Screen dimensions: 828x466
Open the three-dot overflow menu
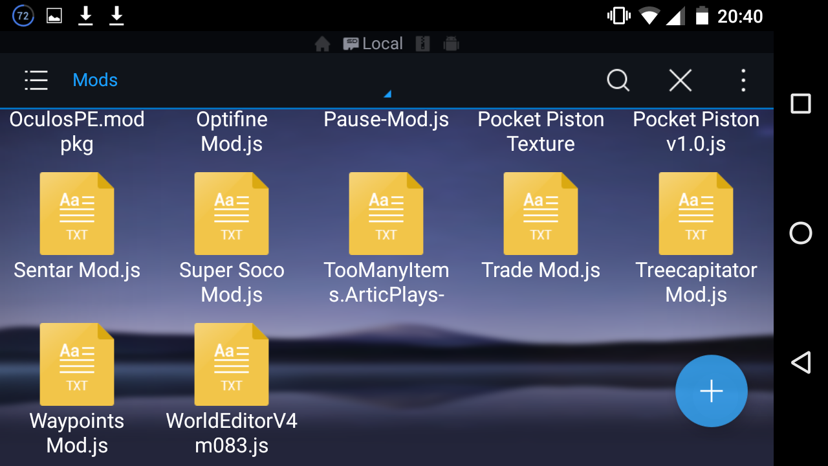point(743,80)
